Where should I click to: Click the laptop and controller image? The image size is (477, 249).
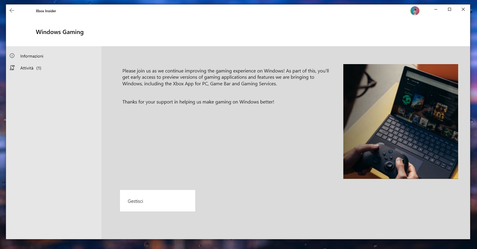click(401, 121)
